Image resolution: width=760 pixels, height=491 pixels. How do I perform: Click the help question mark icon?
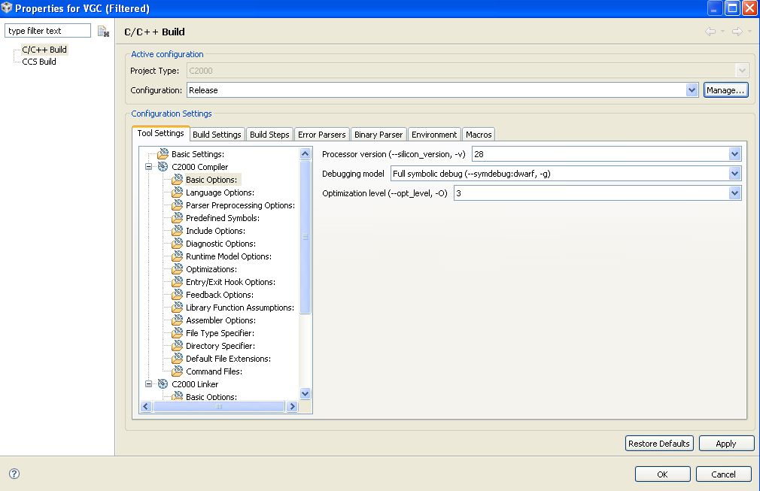tap(13, 474)
